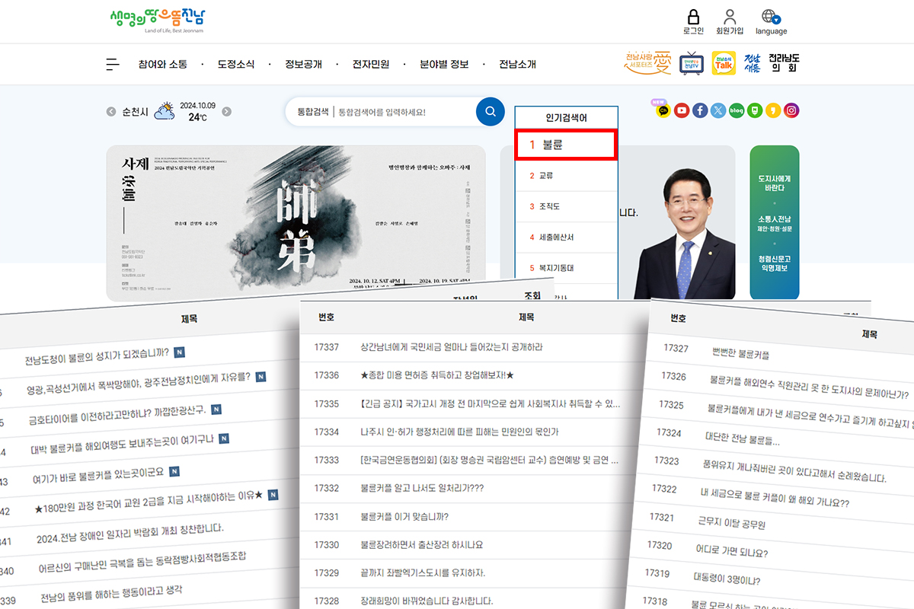
Task: Click the 생명의 땅 으뜸 전남 site logo
Action: coord(157,19)
